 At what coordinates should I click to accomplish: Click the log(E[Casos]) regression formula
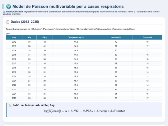click(84, 111)
